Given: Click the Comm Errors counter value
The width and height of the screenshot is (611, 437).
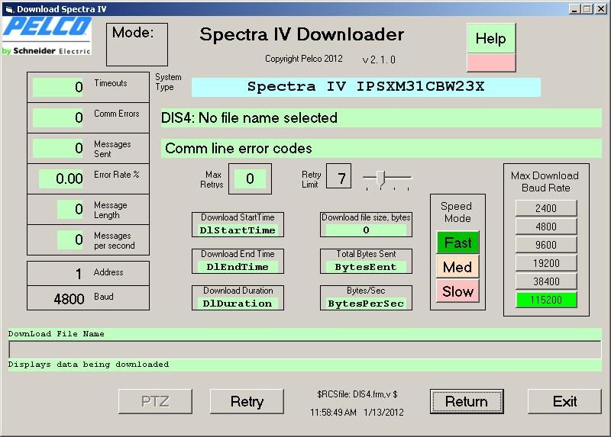Looking at the screenshot, I should 59,117.
